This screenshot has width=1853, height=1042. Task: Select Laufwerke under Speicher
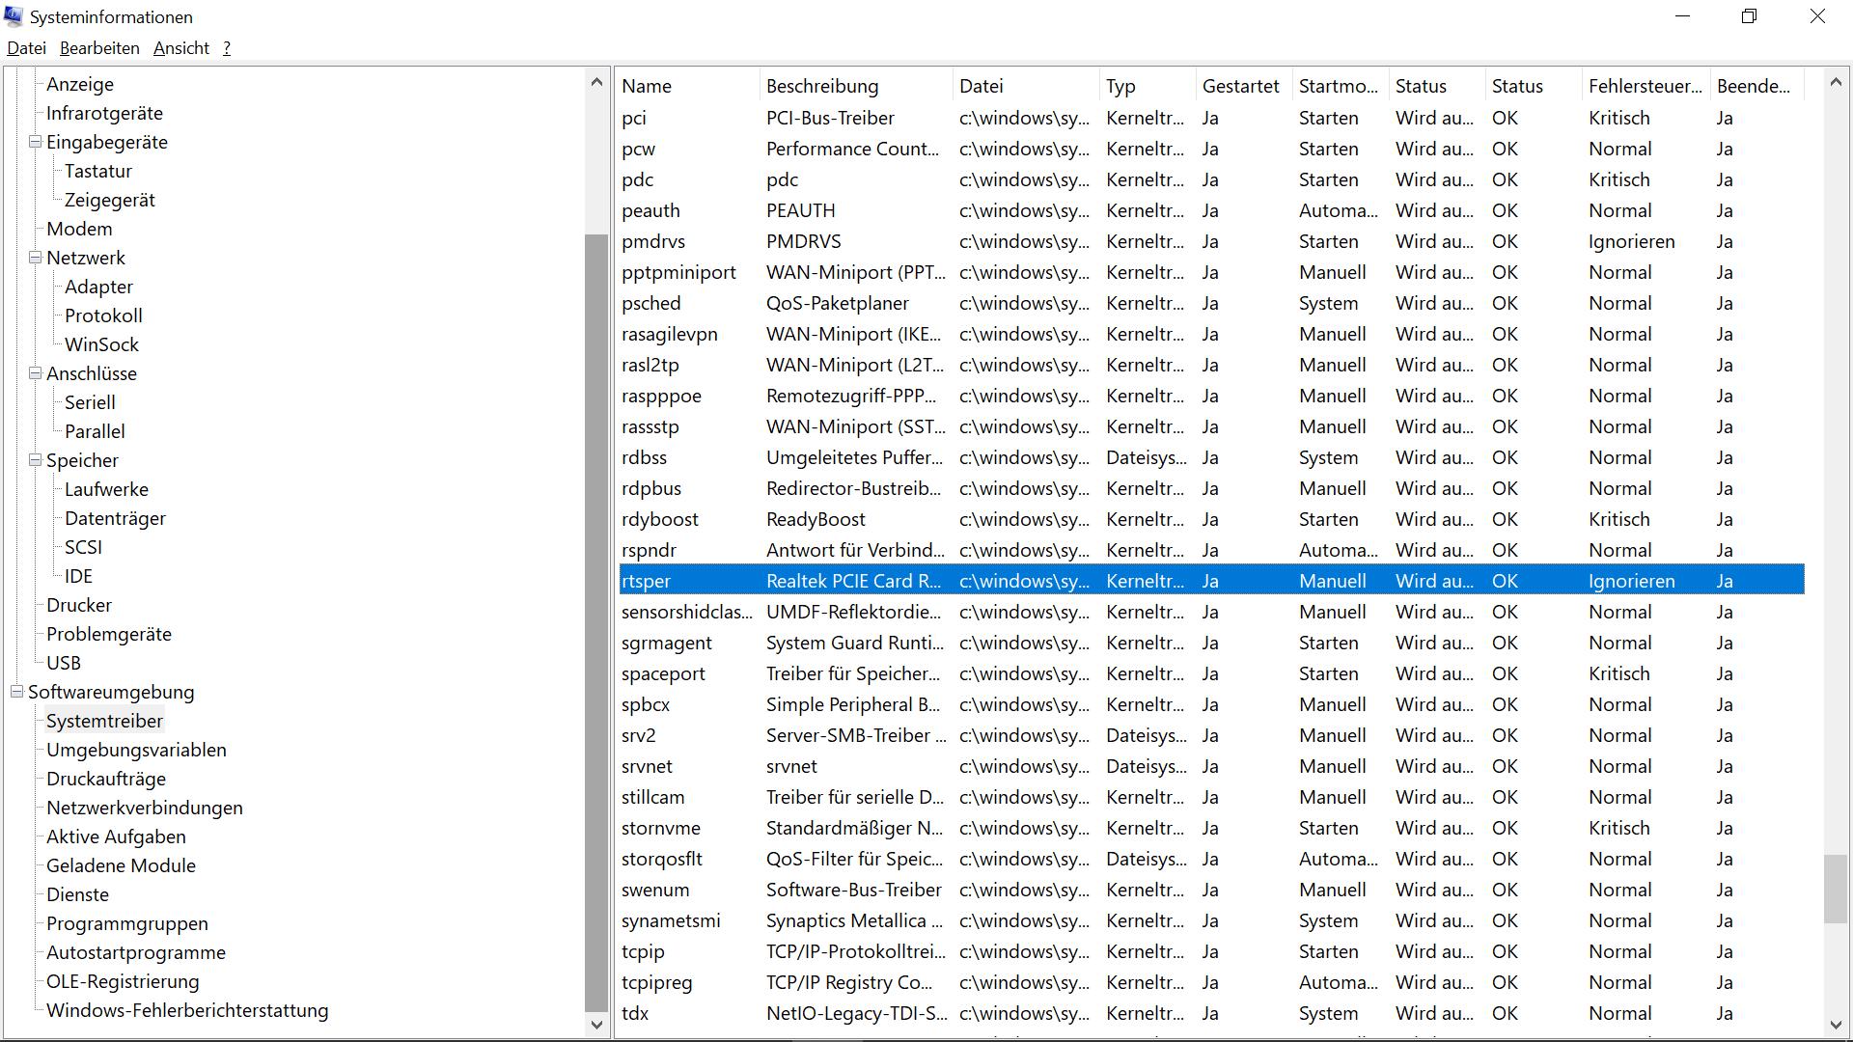click(106, 489)
